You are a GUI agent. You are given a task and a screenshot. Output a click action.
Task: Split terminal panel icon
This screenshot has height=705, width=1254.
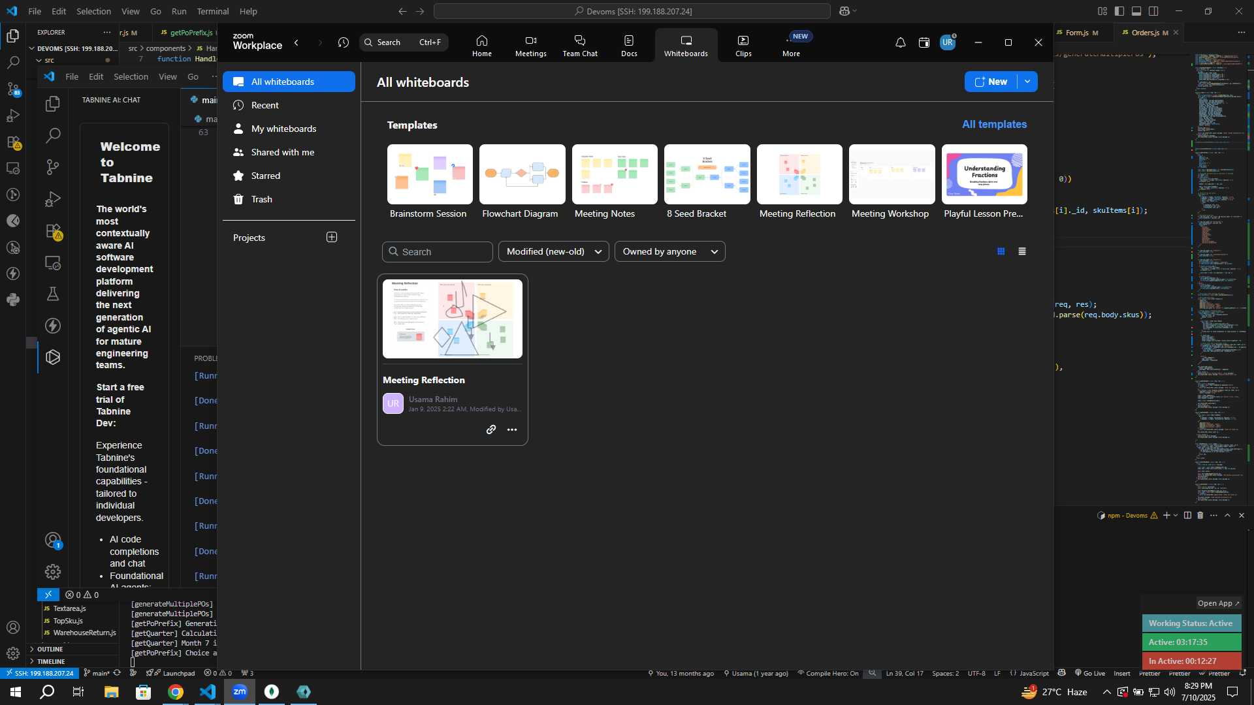(x=1187, y=515)
